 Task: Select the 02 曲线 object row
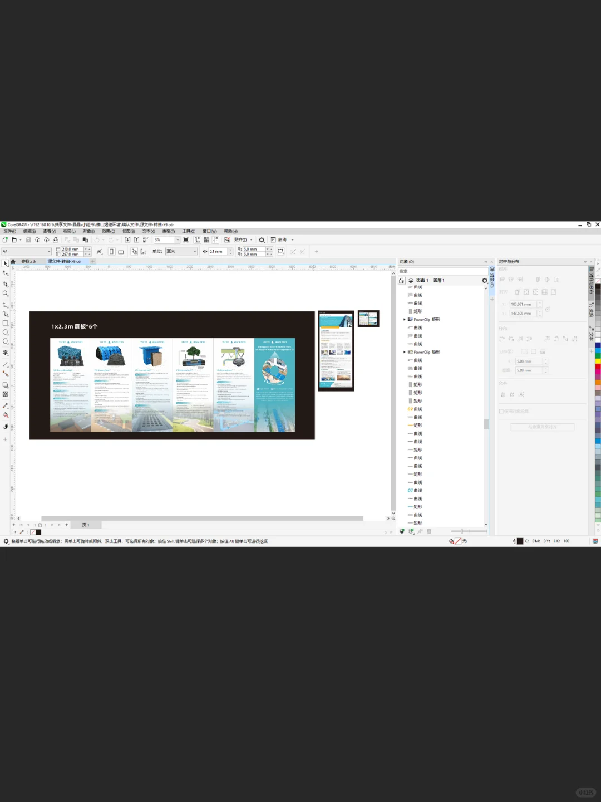pos(415,409)
